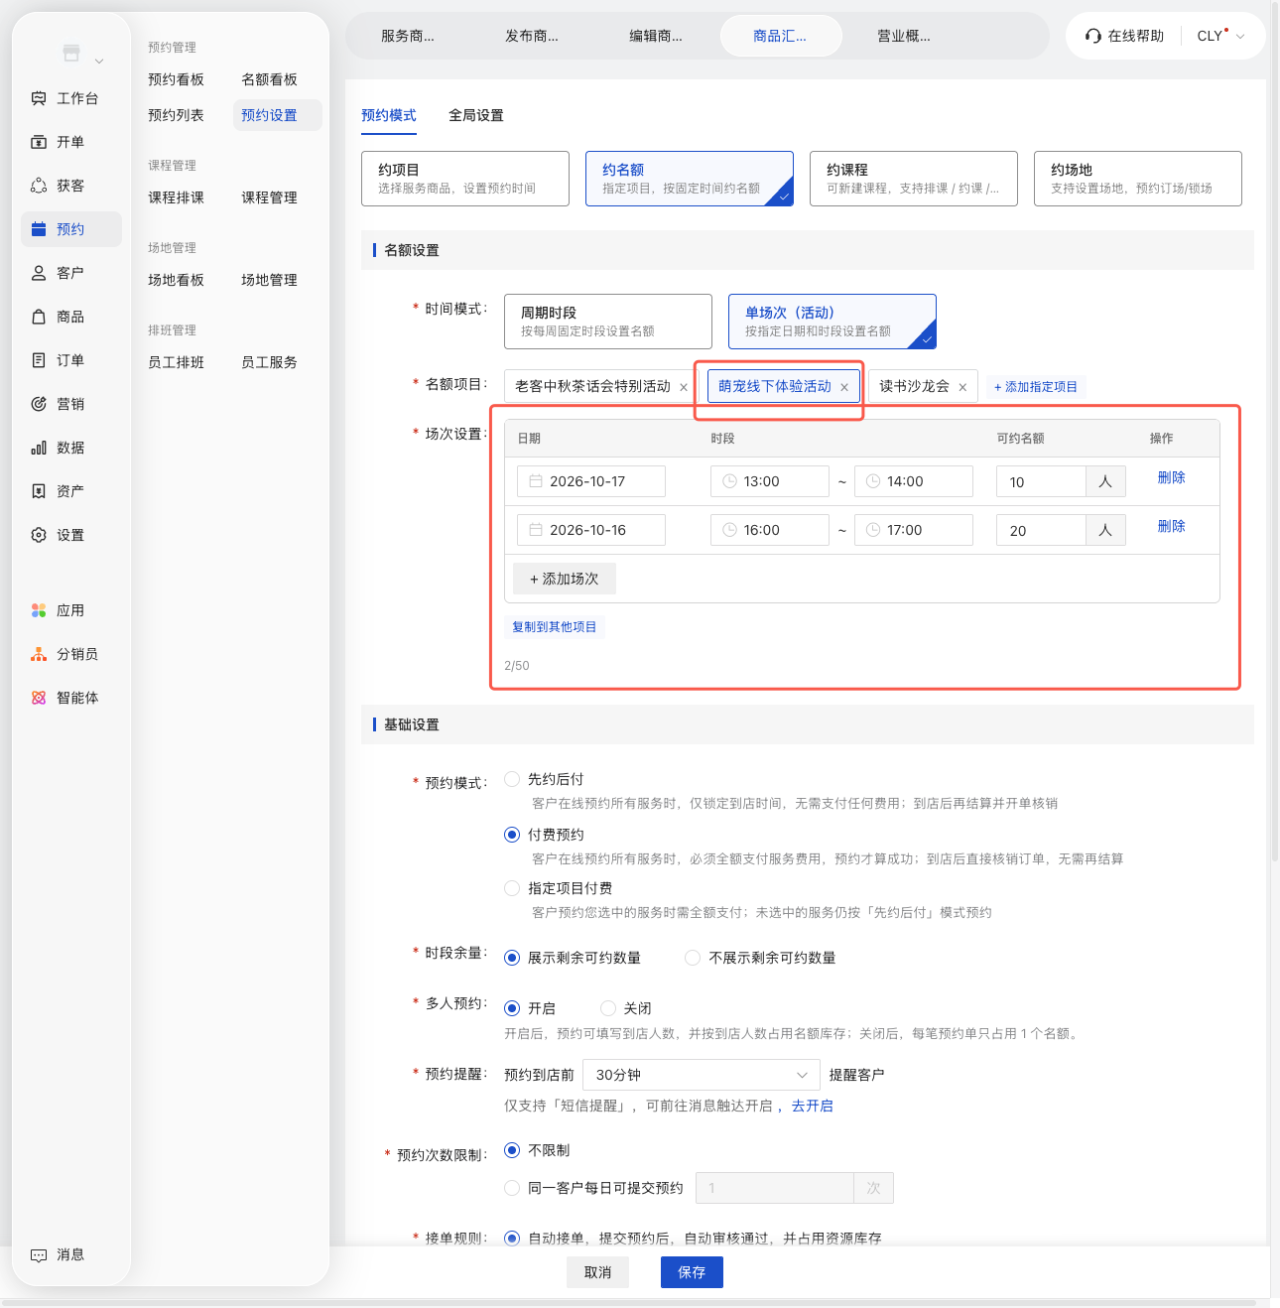Expand the CLY account menu
Screen dimensions: 1280x1308
[x=1220, y=36]
